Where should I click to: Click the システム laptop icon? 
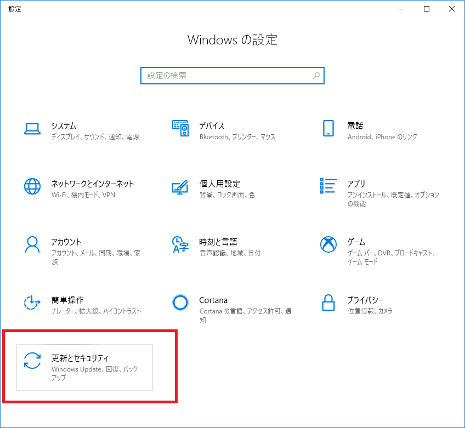(x=32, y=128)
